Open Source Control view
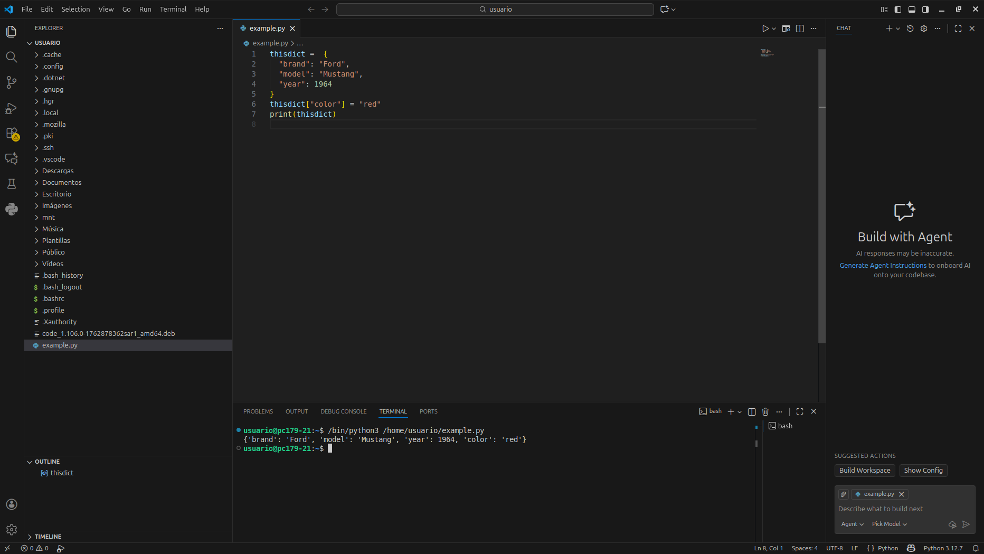The height and width of the screenshot is (554, 984). click(x=11, y=82)
